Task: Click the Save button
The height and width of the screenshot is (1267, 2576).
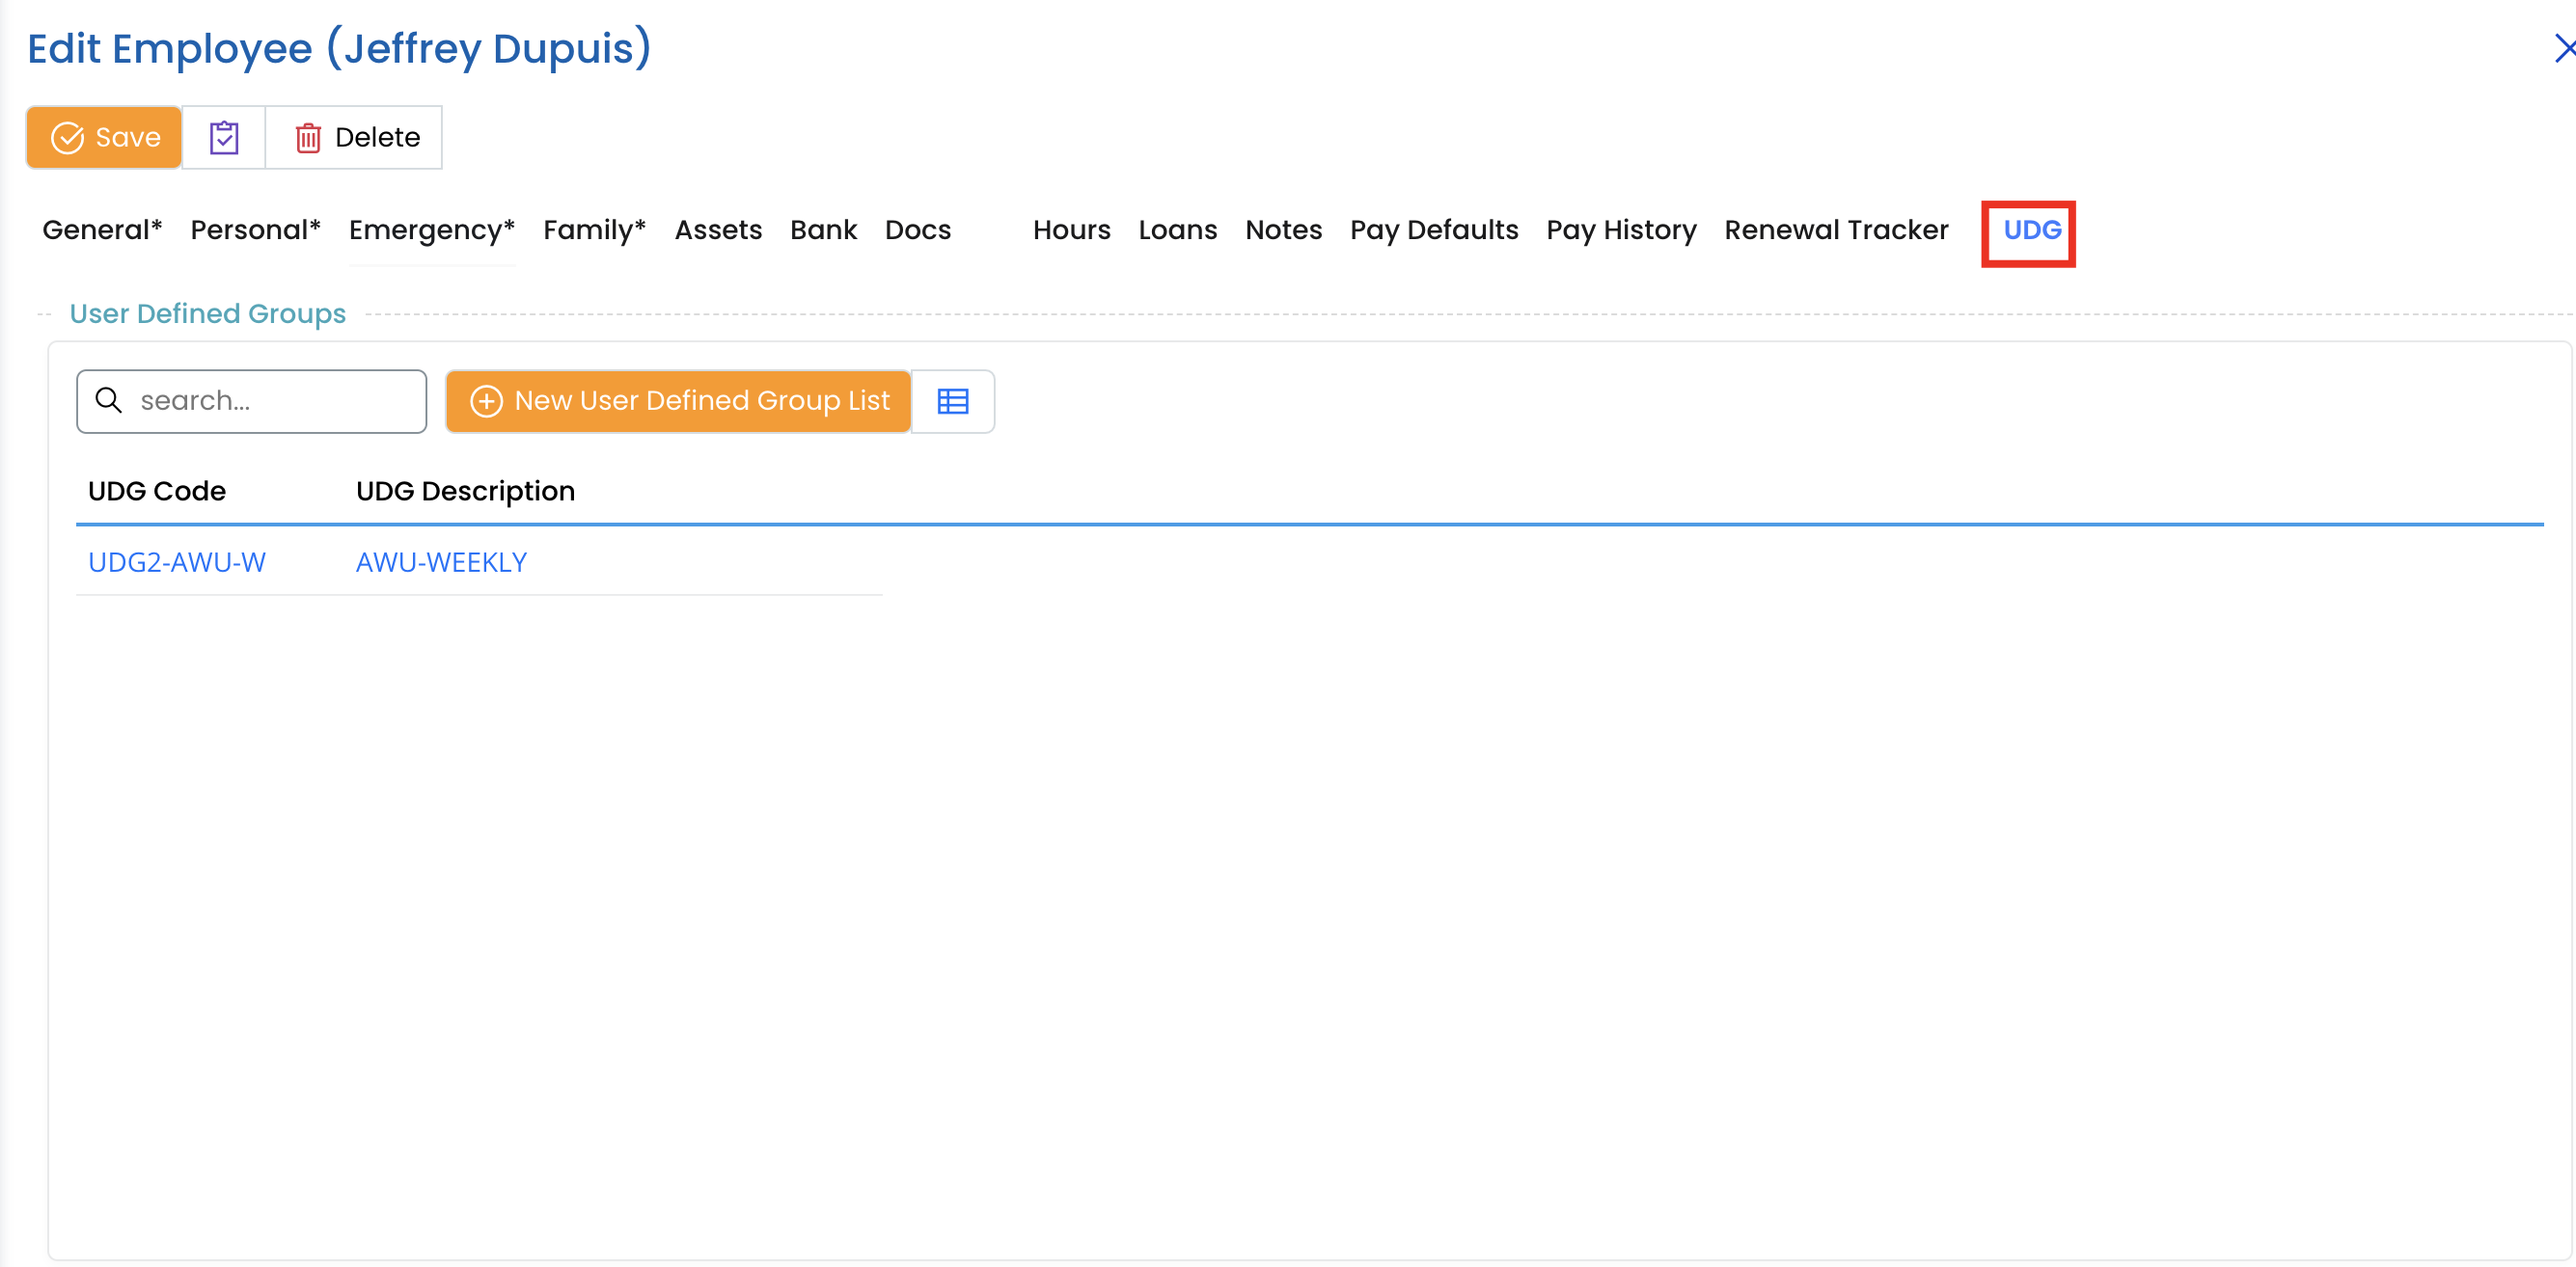Action: [x=105, y=137]
